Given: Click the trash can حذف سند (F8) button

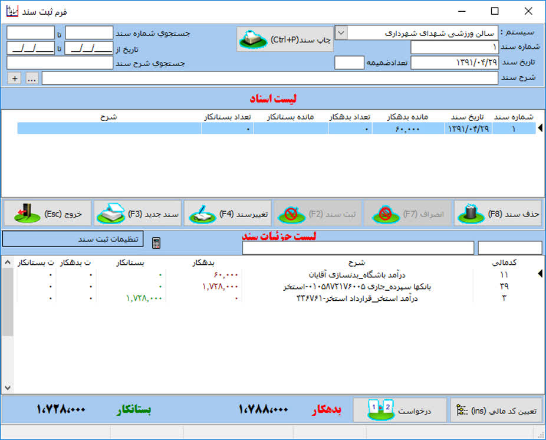Looking at the screenshot, I should click(x=498, y=213).
